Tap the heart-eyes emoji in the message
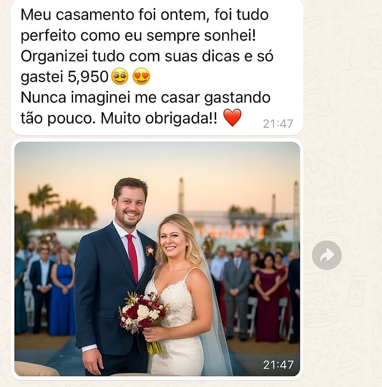382x387 pixels. click(x=141, y=77)
